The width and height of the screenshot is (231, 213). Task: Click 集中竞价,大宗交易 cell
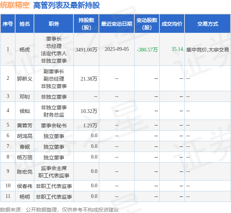pyautogui.click(x=208, y=50)
